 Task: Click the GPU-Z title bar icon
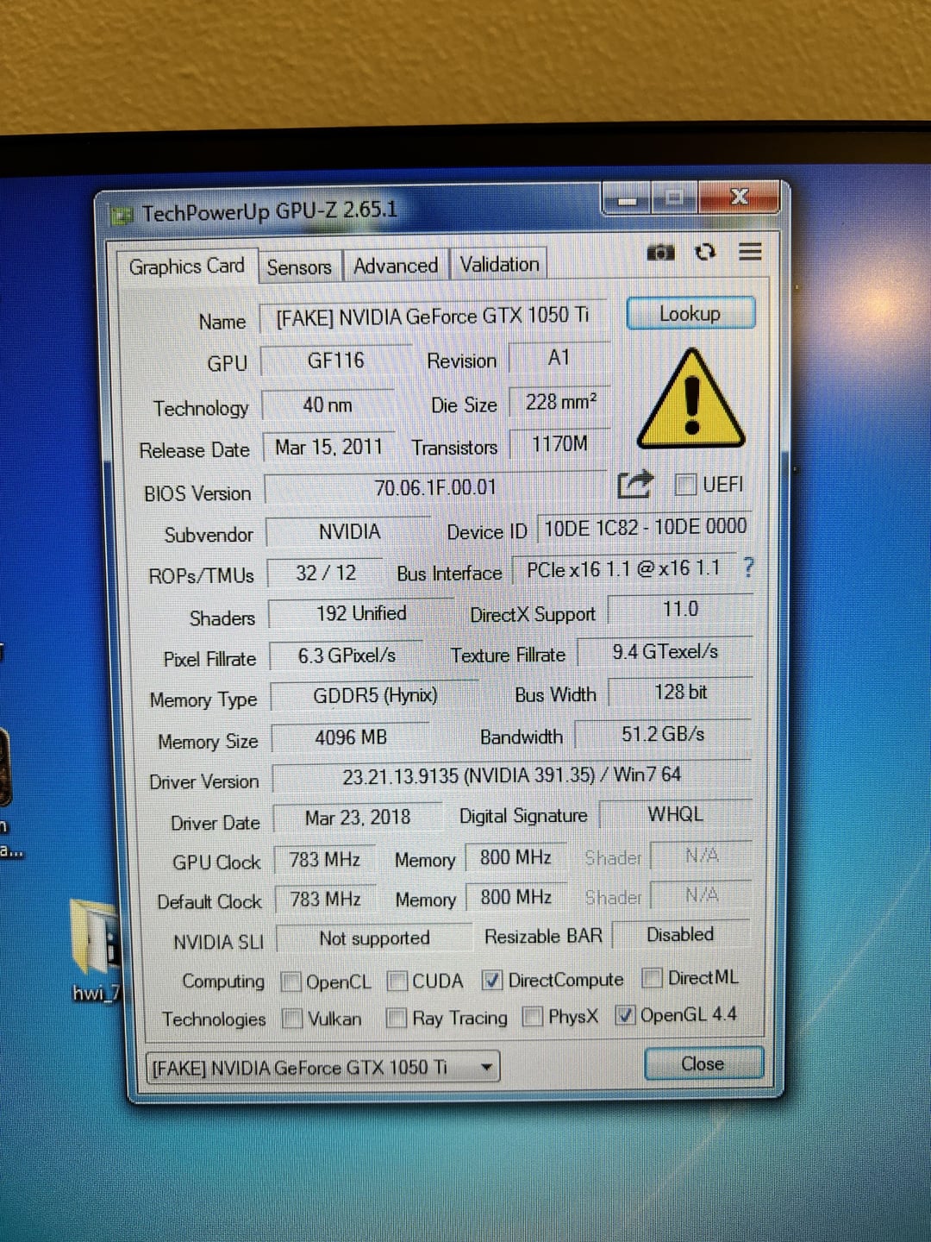coord(122,214)
